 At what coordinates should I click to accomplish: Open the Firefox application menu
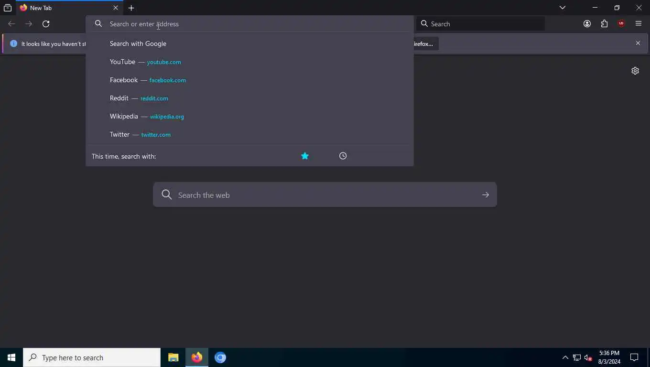pos(639,24)
